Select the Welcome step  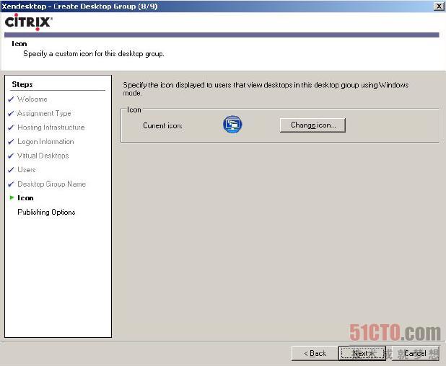pos(32,99)
